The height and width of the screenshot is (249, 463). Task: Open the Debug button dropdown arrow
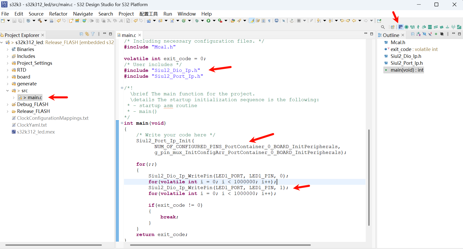pyautogui.click(x=202, y=21)
